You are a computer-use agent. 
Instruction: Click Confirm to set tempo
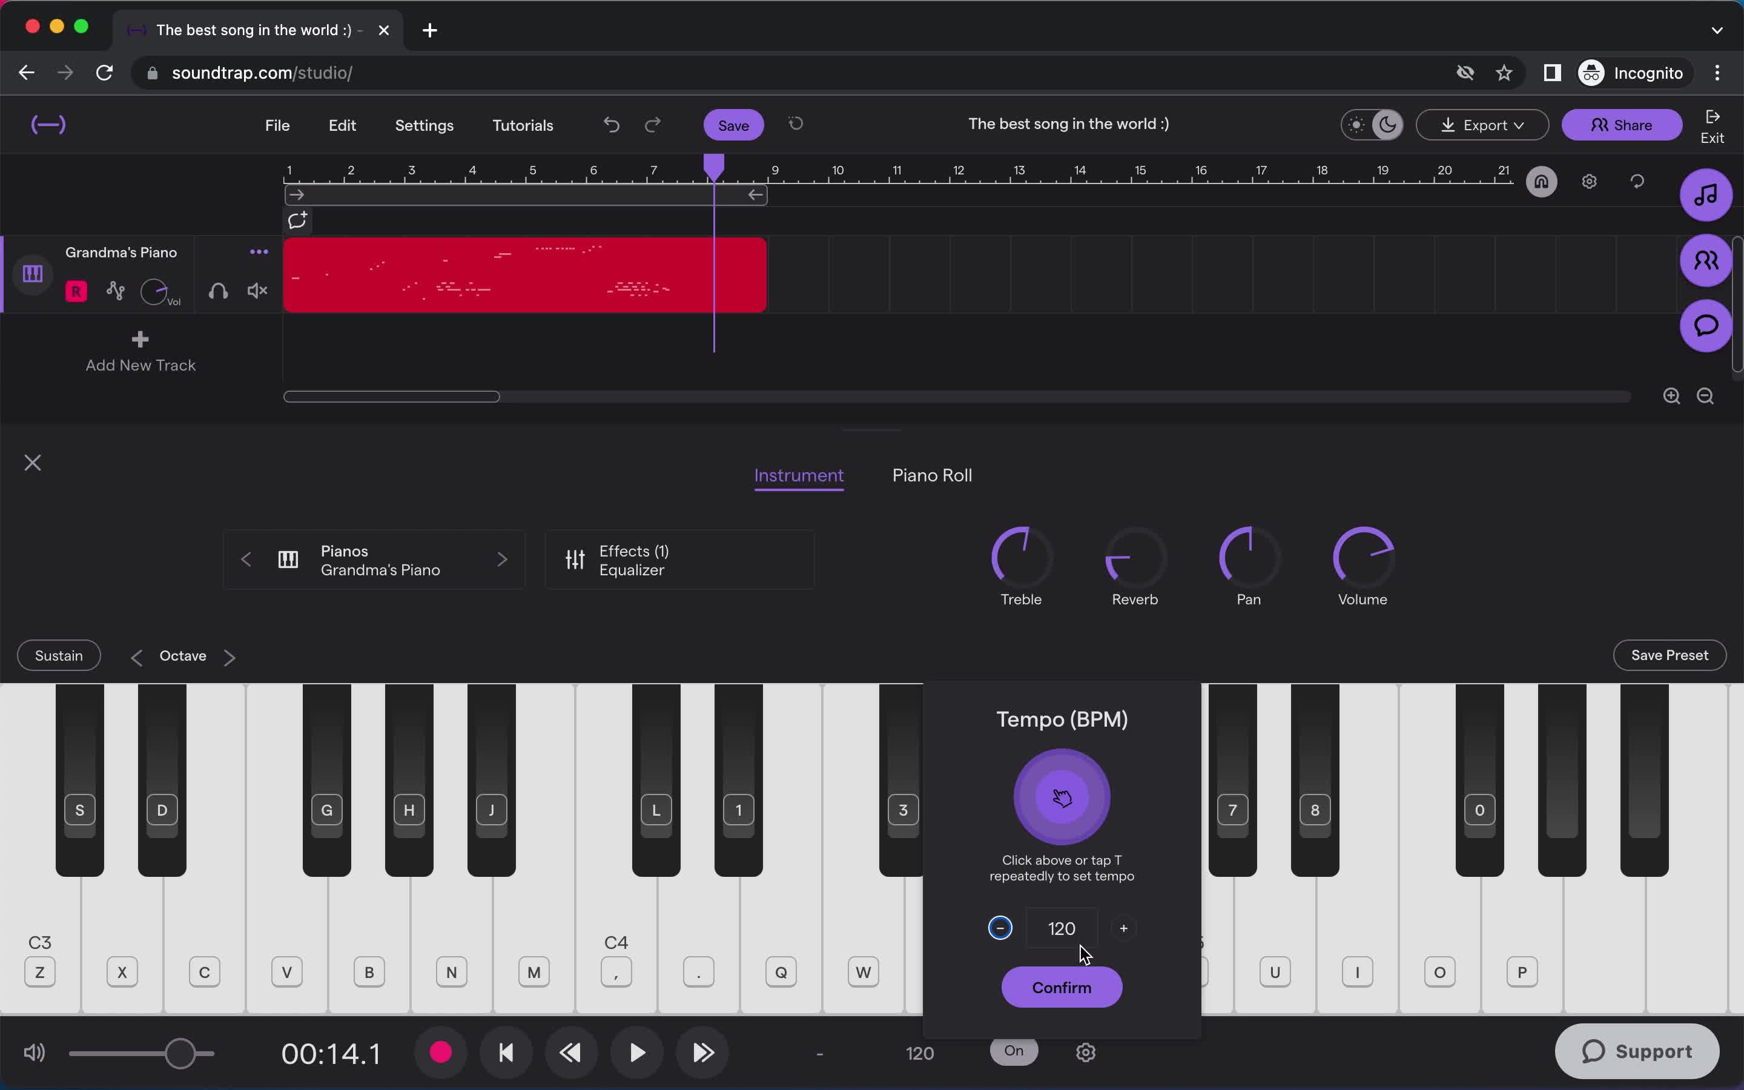(x=1061, y=987)
